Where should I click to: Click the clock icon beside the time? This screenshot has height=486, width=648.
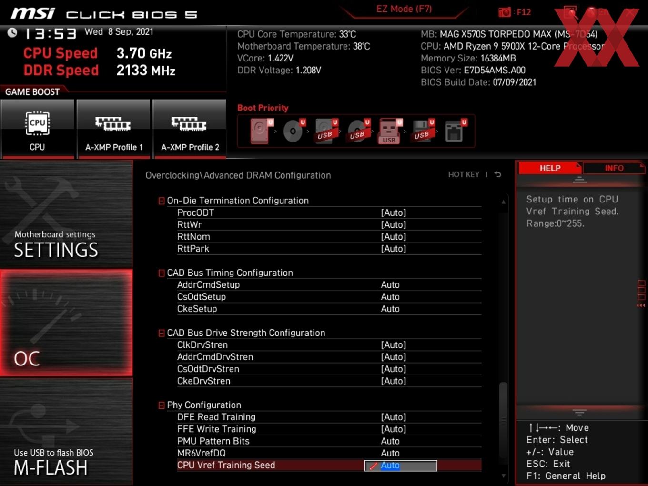coord(12,32)
